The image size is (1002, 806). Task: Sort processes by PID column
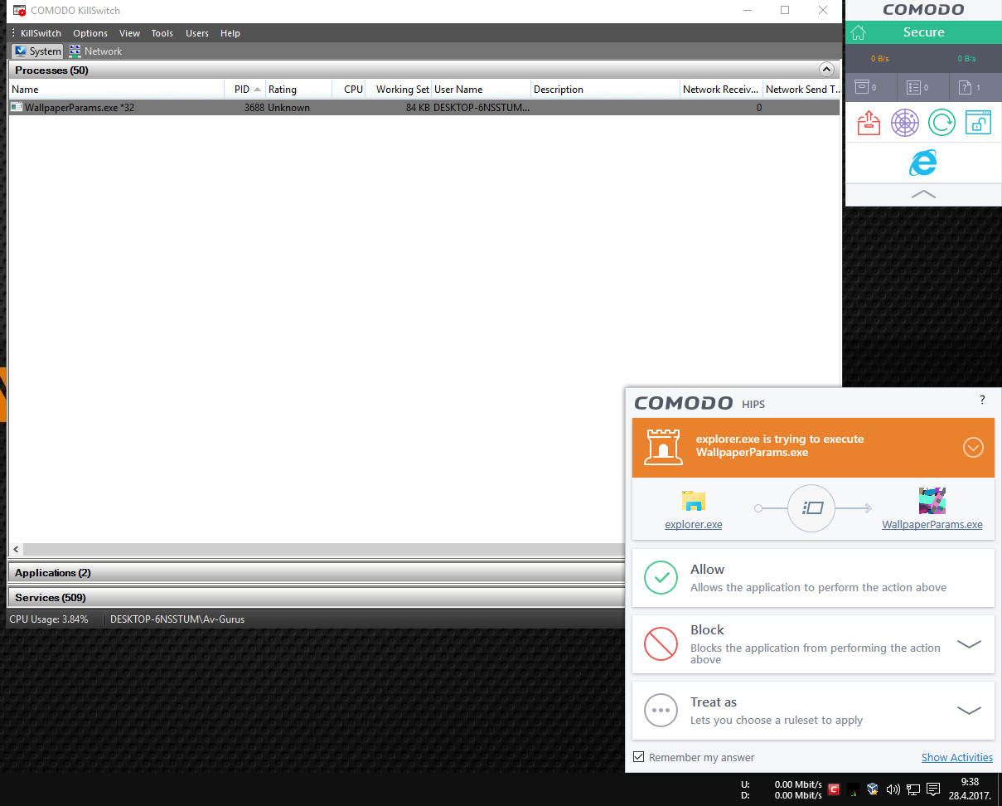[244, 89]
